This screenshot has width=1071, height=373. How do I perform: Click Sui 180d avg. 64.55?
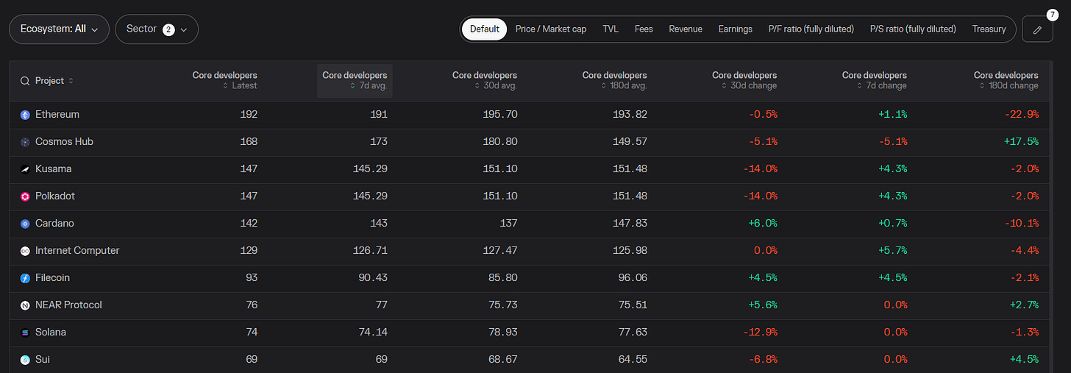point(633,360)
